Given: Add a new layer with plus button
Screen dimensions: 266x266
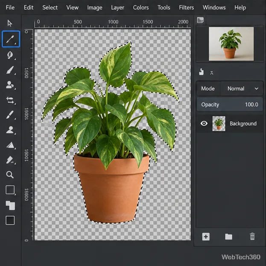Looking at the screenshot, I should 206,237.
